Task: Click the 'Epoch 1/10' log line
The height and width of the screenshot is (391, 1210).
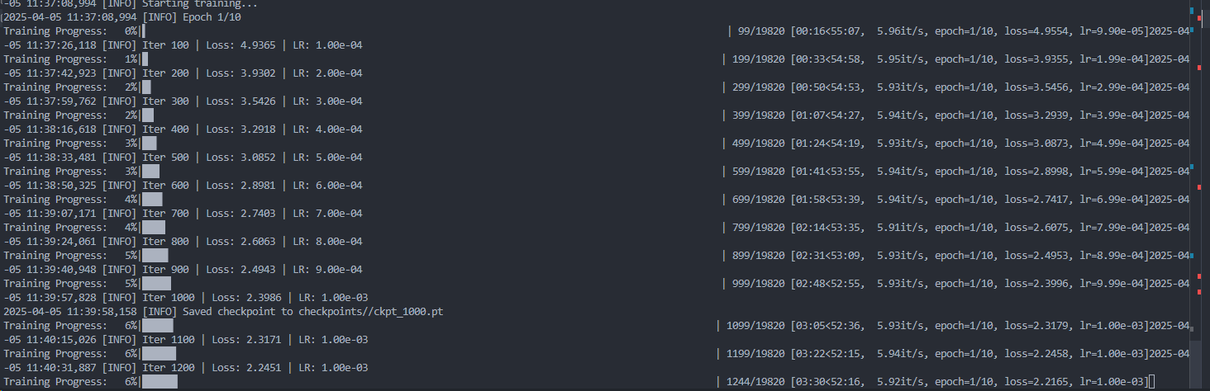Action: tap(122, 16)
